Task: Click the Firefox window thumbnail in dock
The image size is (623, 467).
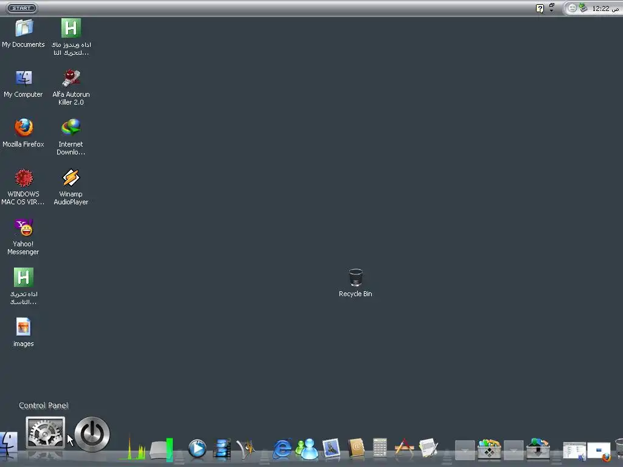Action: [599, 452]
